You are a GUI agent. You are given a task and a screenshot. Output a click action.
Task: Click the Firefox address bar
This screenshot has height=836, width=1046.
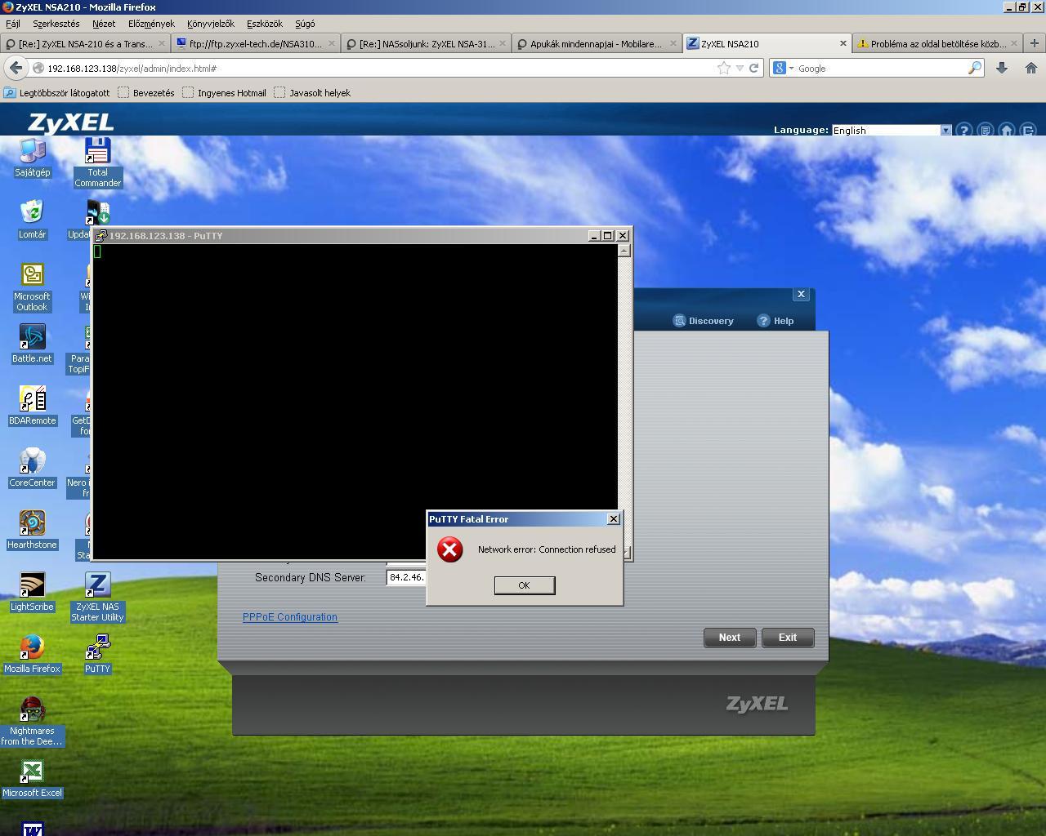click(378, 68)
